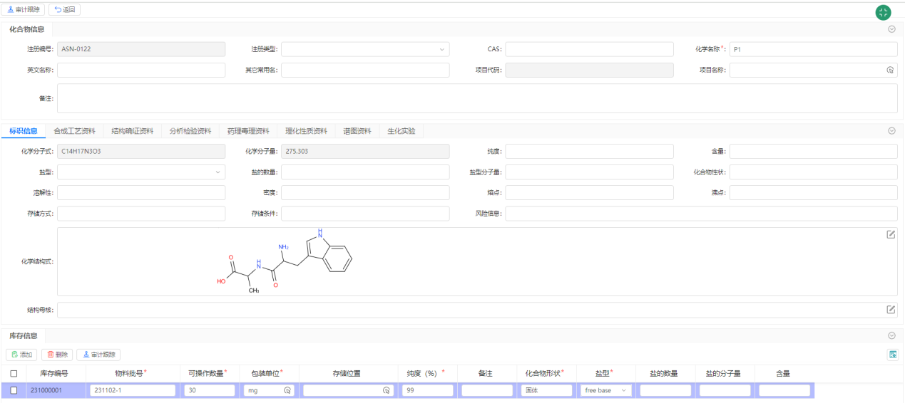
Task: Click the 删除 button in 库存信息
Action: [x=57, y=355]
